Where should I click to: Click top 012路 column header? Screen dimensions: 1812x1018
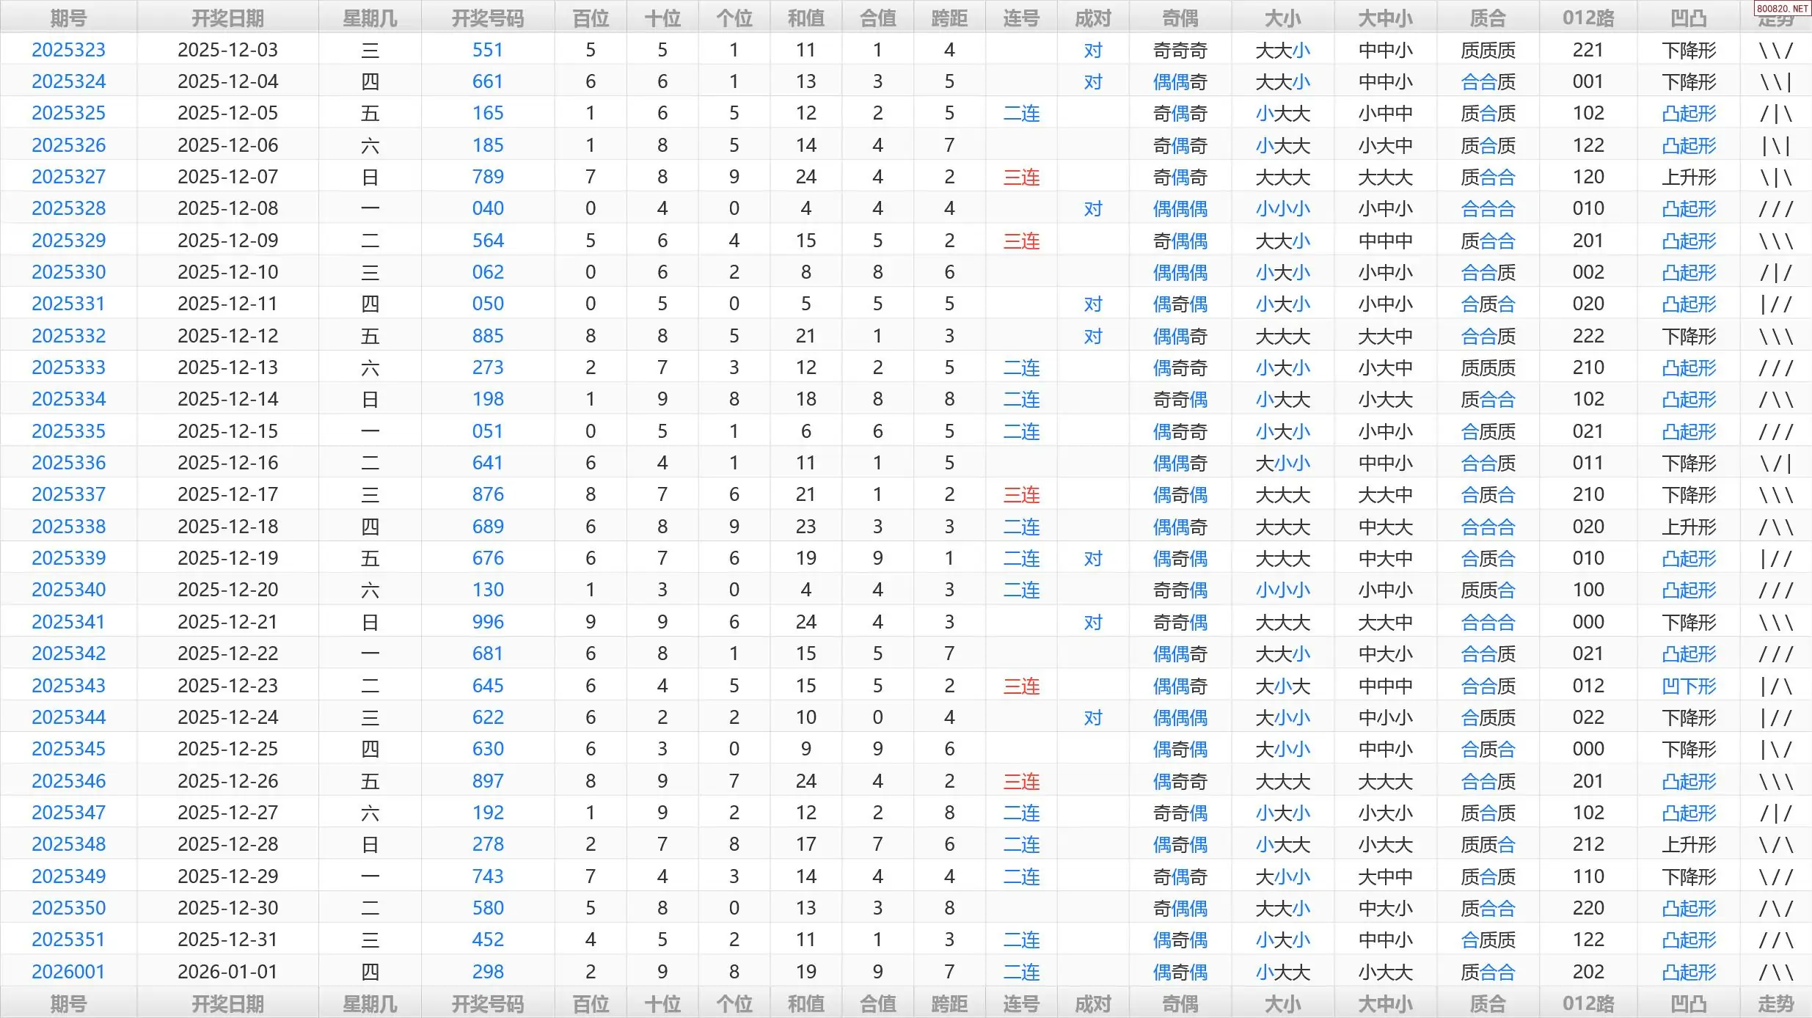pos(1588,18)
